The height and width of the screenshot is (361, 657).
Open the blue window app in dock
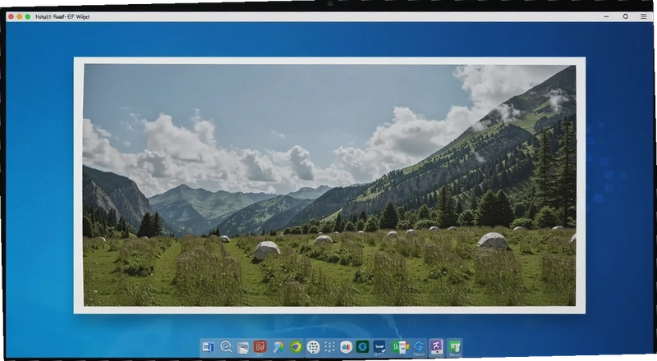tap(209, 347)
